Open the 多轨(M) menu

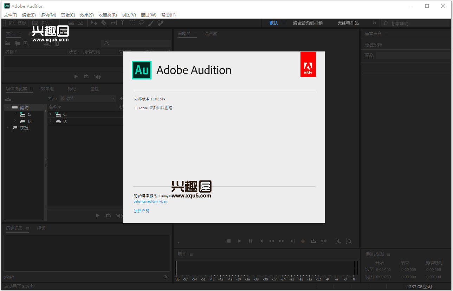pos(48,15)
